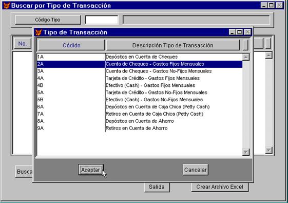This screenshot has height=203, width=288.
Task: Select row 9A Retiros en Cuenta de Ahorro
Action: coord(140,128)
